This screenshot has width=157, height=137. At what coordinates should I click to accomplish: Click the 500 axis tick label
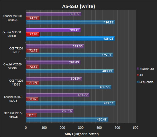click(x=117, y=128)
